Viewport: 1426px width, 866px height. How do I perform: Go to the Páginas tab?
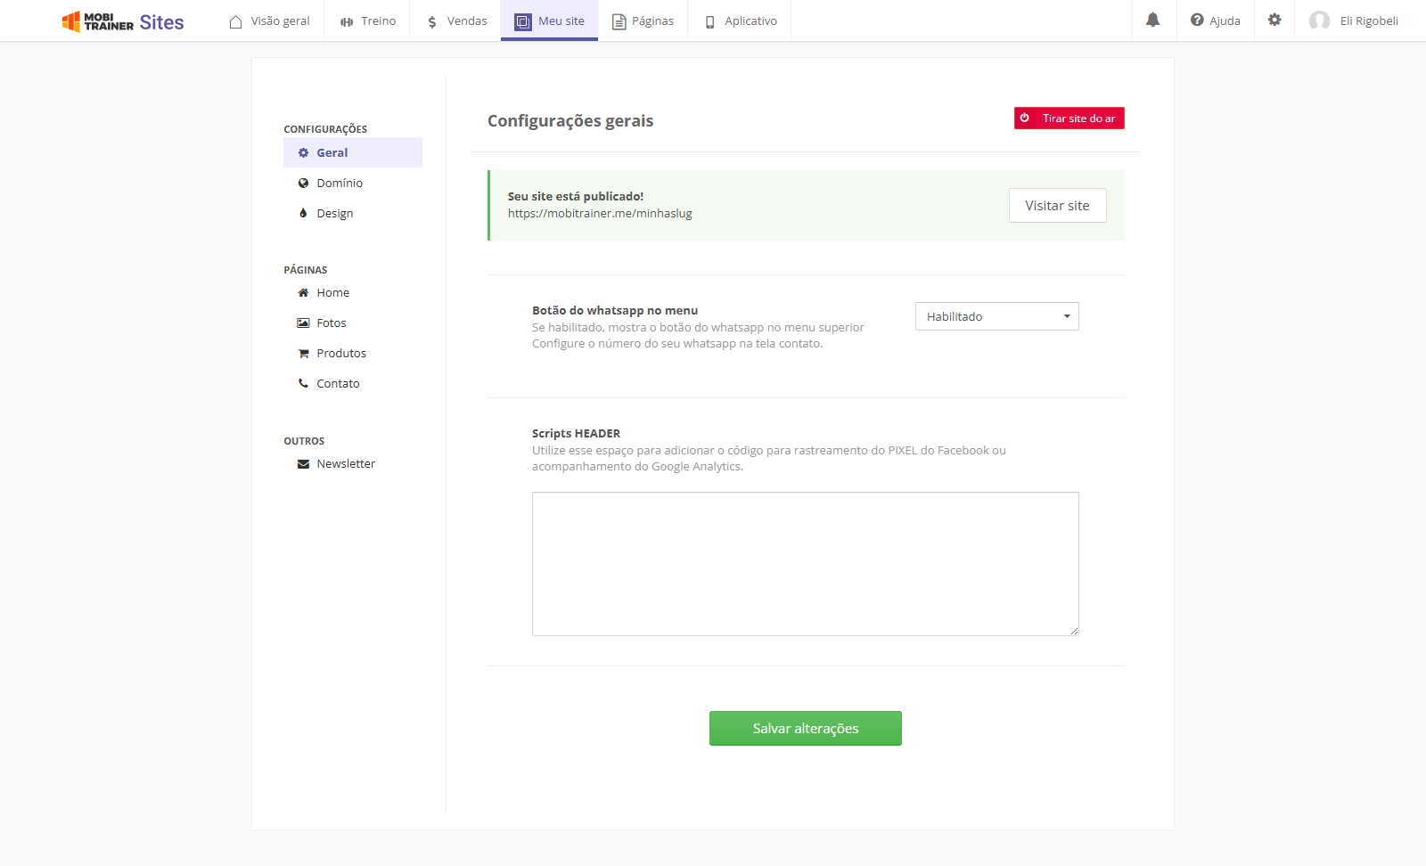[643, 20]
